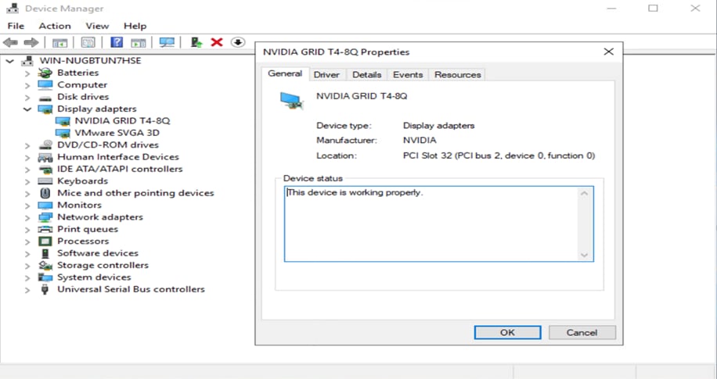Expand the Monitors node arrow
Screen dimensions: 717x379
tap(27, 206)
